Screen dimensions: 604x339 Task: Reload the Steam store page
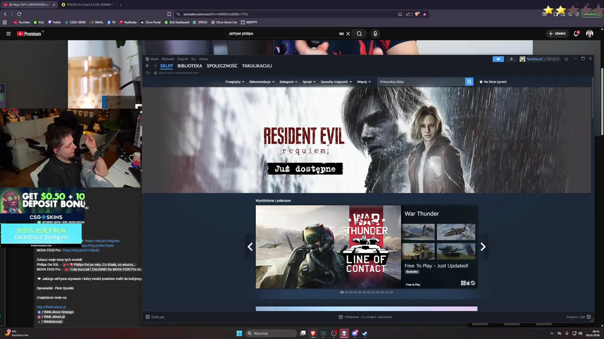148,73
